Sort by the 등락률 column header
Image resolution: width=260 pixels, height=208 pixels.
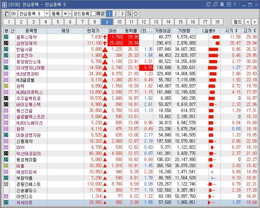tap(131, 31)
